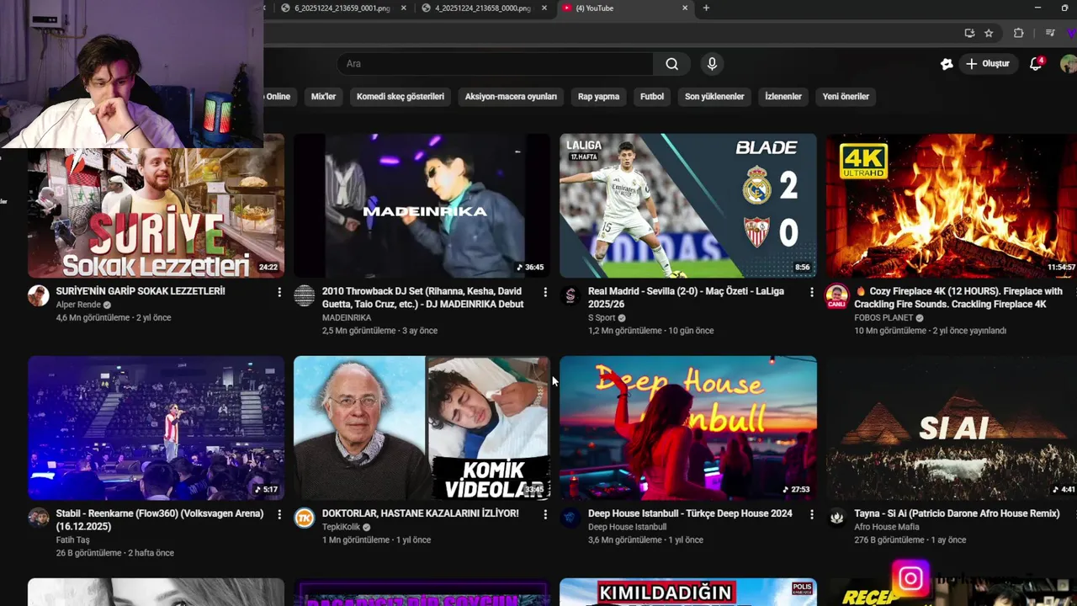Viewport: 1077px width, 606px height.
Task: Open title Tayna - Si Ai Afro House Remix
Action: 957,513
